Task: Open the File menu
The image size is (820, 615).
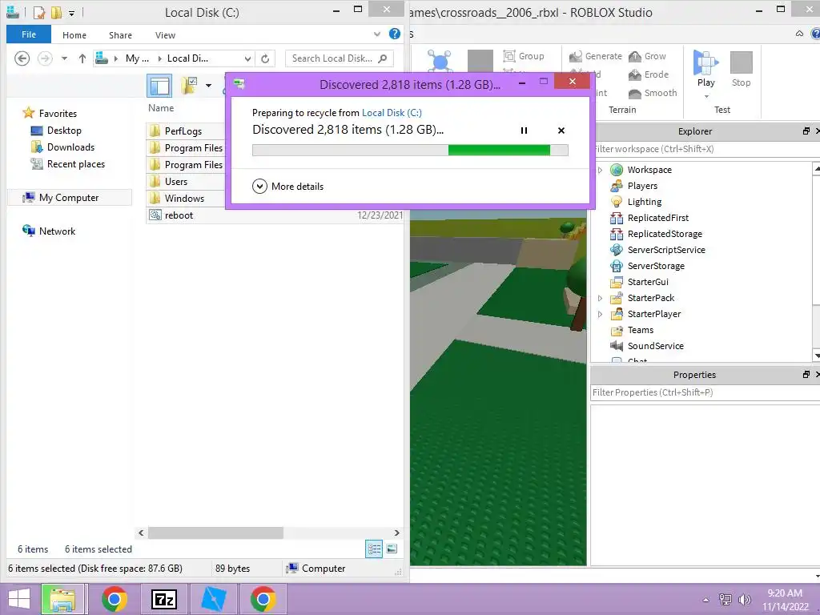Action: pyautogui.click(x=29, y=34)
